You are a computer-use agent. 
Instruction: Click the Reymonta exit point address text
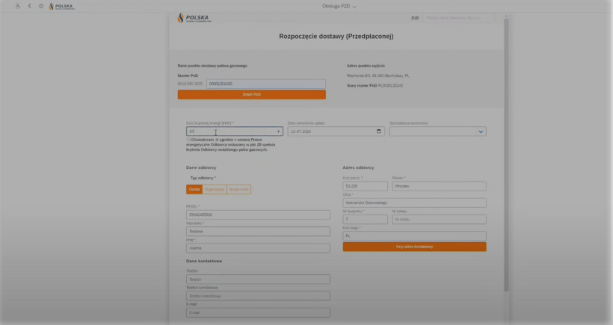(378, 75)
